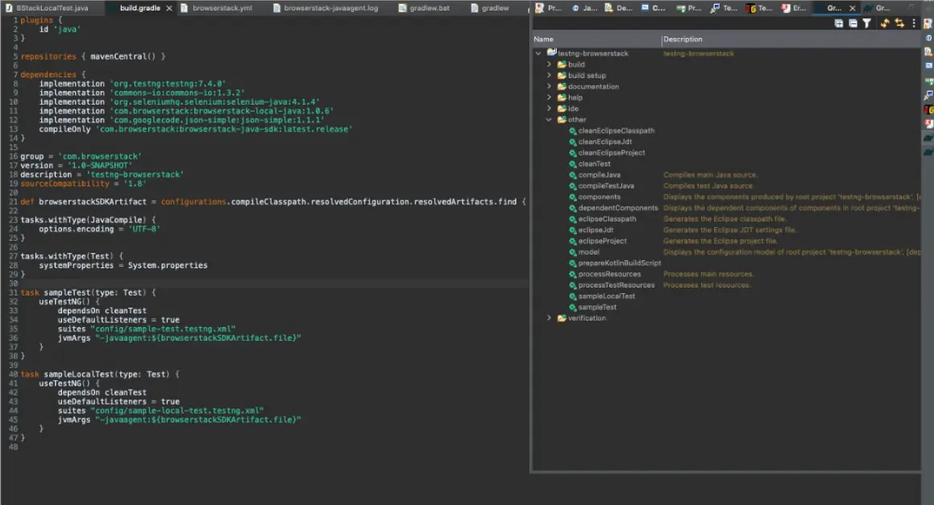Viewport: 934px width, 505px height.
Task: Collapse all nodes in Gradle Tasks view
Action: pos(853,23)
